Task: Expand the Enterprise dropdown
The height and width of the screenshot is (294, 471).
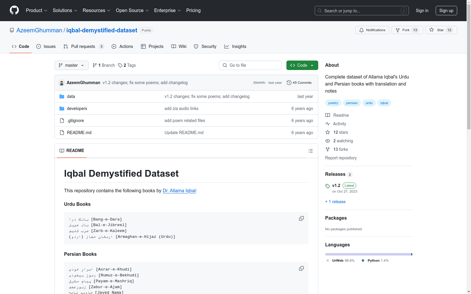Action: pos(167,10)
